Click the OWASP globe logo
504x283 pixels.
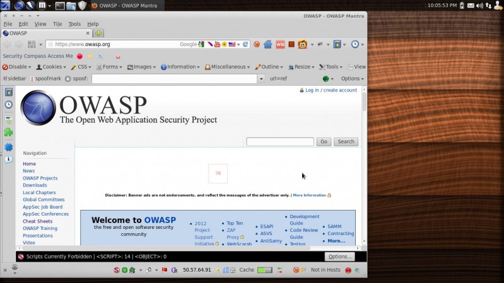pos(38,108)
